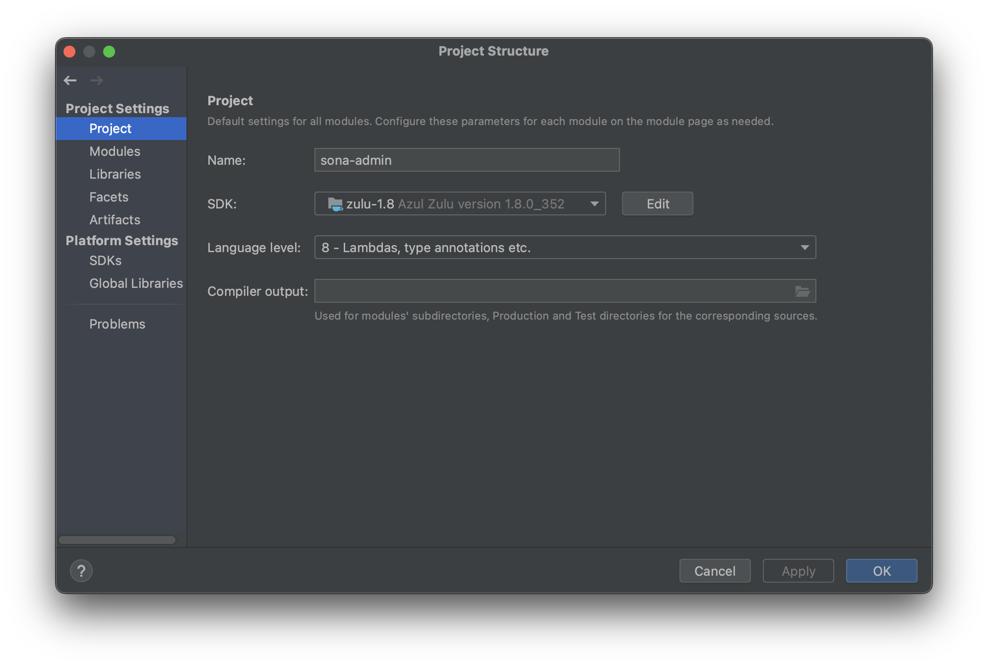Select the Project settings item
988x667 pixels.
coord(110,129)
